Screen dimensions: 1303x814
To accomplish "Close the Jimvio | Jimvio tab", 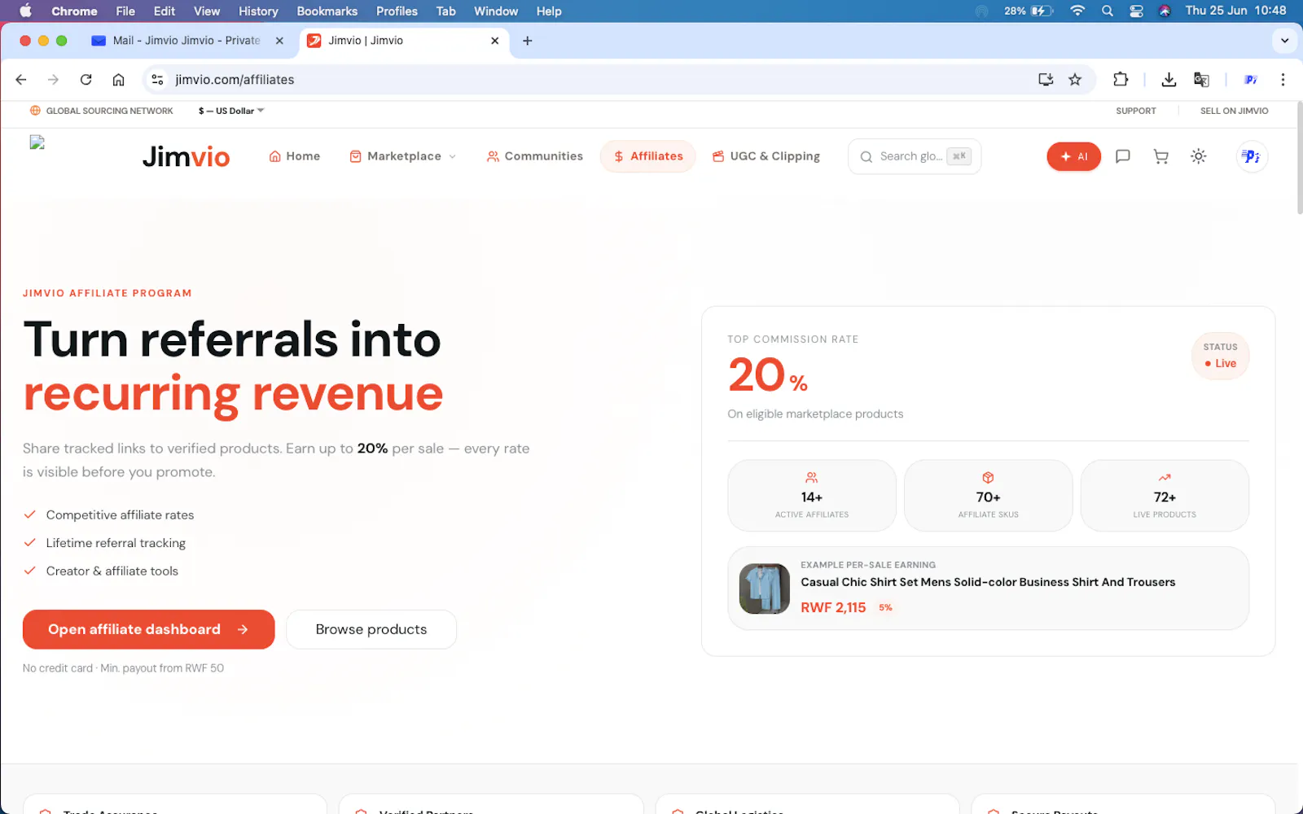I will 494,41.
